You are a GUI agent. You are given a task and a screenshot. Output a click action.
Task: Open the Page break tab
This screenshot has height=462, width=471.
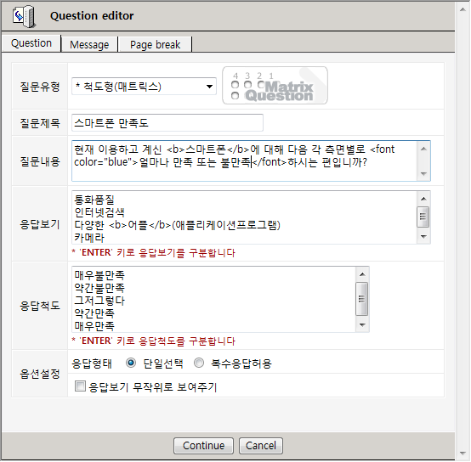[x=155, y=45]
